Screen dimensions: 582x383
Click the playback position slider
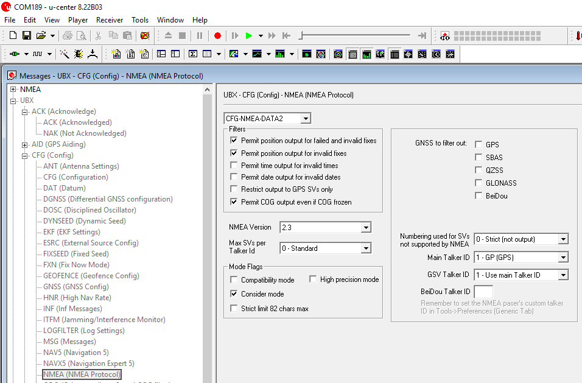tap(302, 36)
